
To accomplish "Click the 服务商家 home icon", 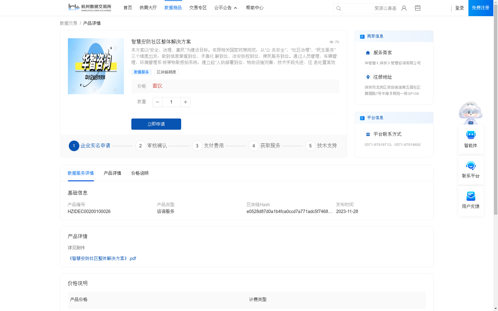I will [368, 53].
